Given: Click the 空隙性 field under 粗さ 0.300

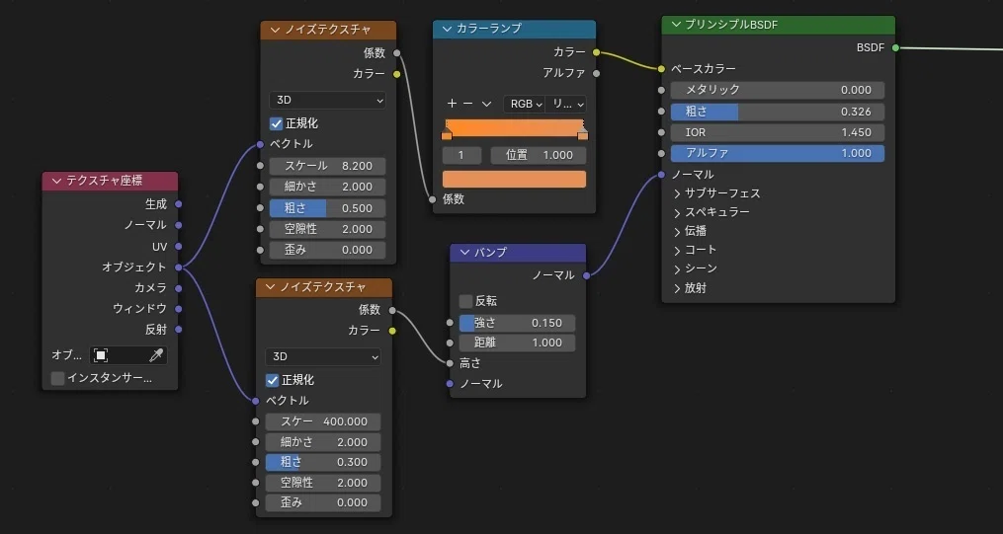Looking at the screenshot, I should [x=323, y=483].
